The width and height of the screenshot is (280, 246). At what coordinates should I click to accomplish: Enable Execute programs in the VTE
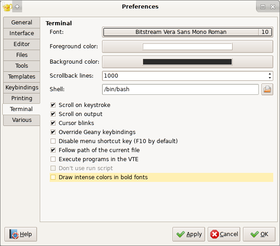point(53,159)
